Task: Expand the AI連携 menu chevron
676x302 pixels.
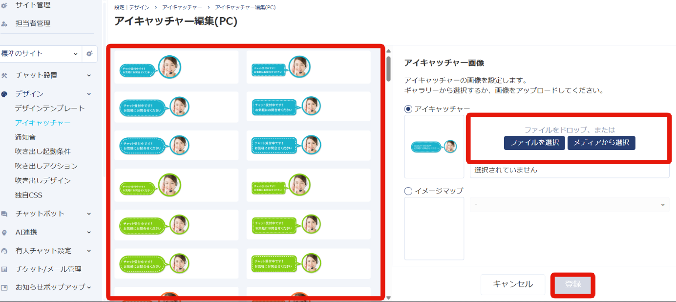Action: (89, 233)
